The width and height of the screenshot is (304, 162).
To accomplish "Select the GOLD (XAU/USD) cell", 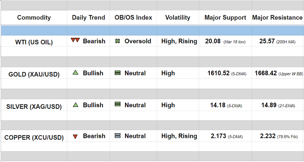I will coord(34,74).
